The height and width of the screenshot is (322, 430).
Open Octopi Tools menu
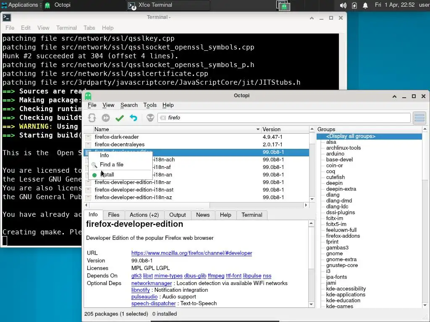point(150,105)
